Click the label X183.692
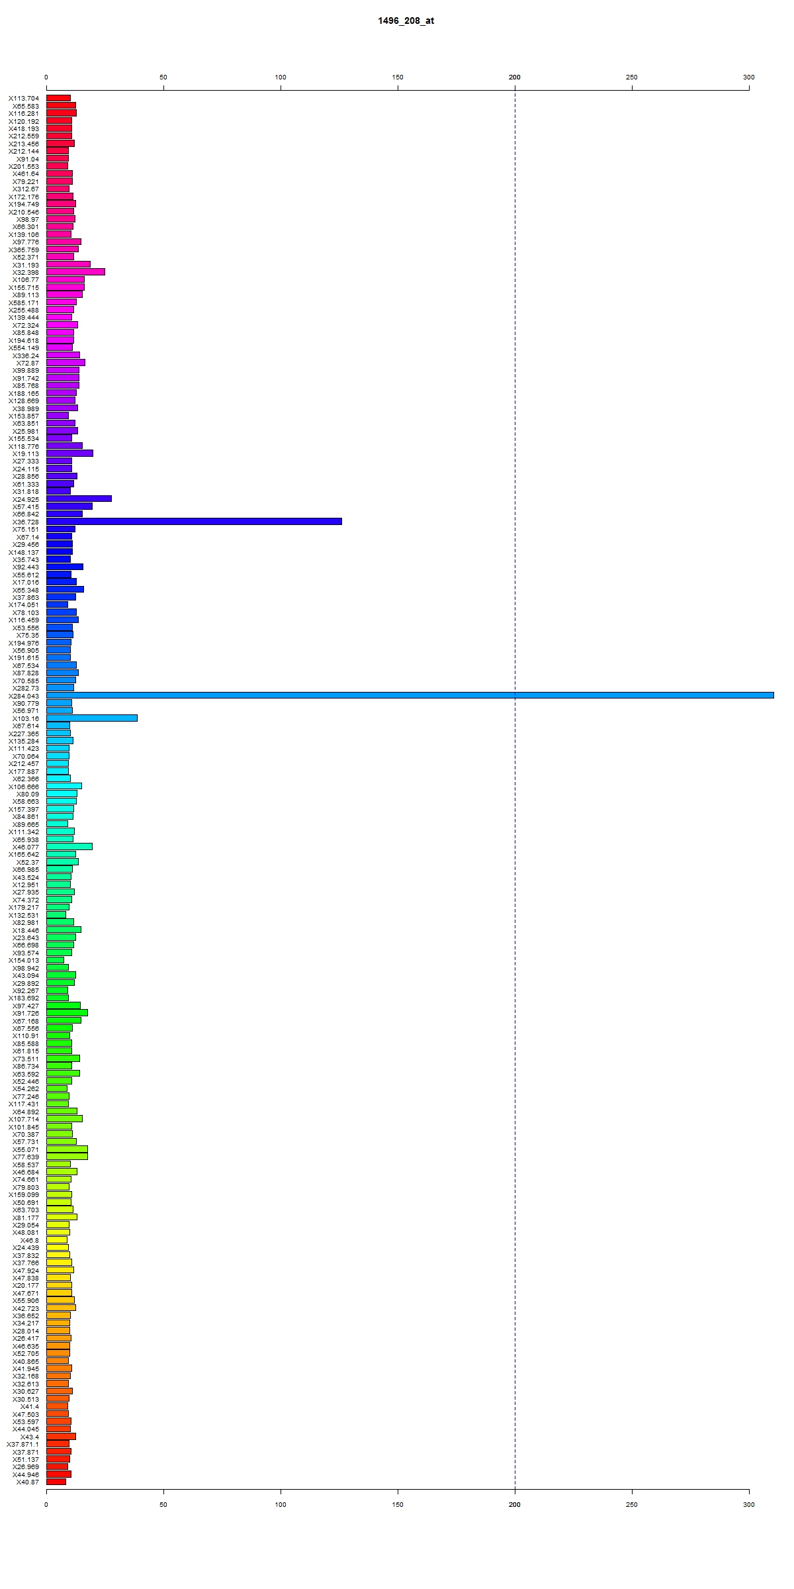The height and width of the screenshot is (1589, 794). tap(24, 997)
